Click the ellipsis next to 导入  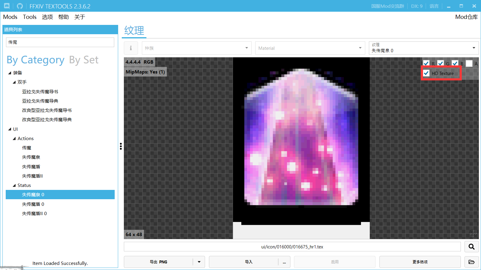point(284,262)
